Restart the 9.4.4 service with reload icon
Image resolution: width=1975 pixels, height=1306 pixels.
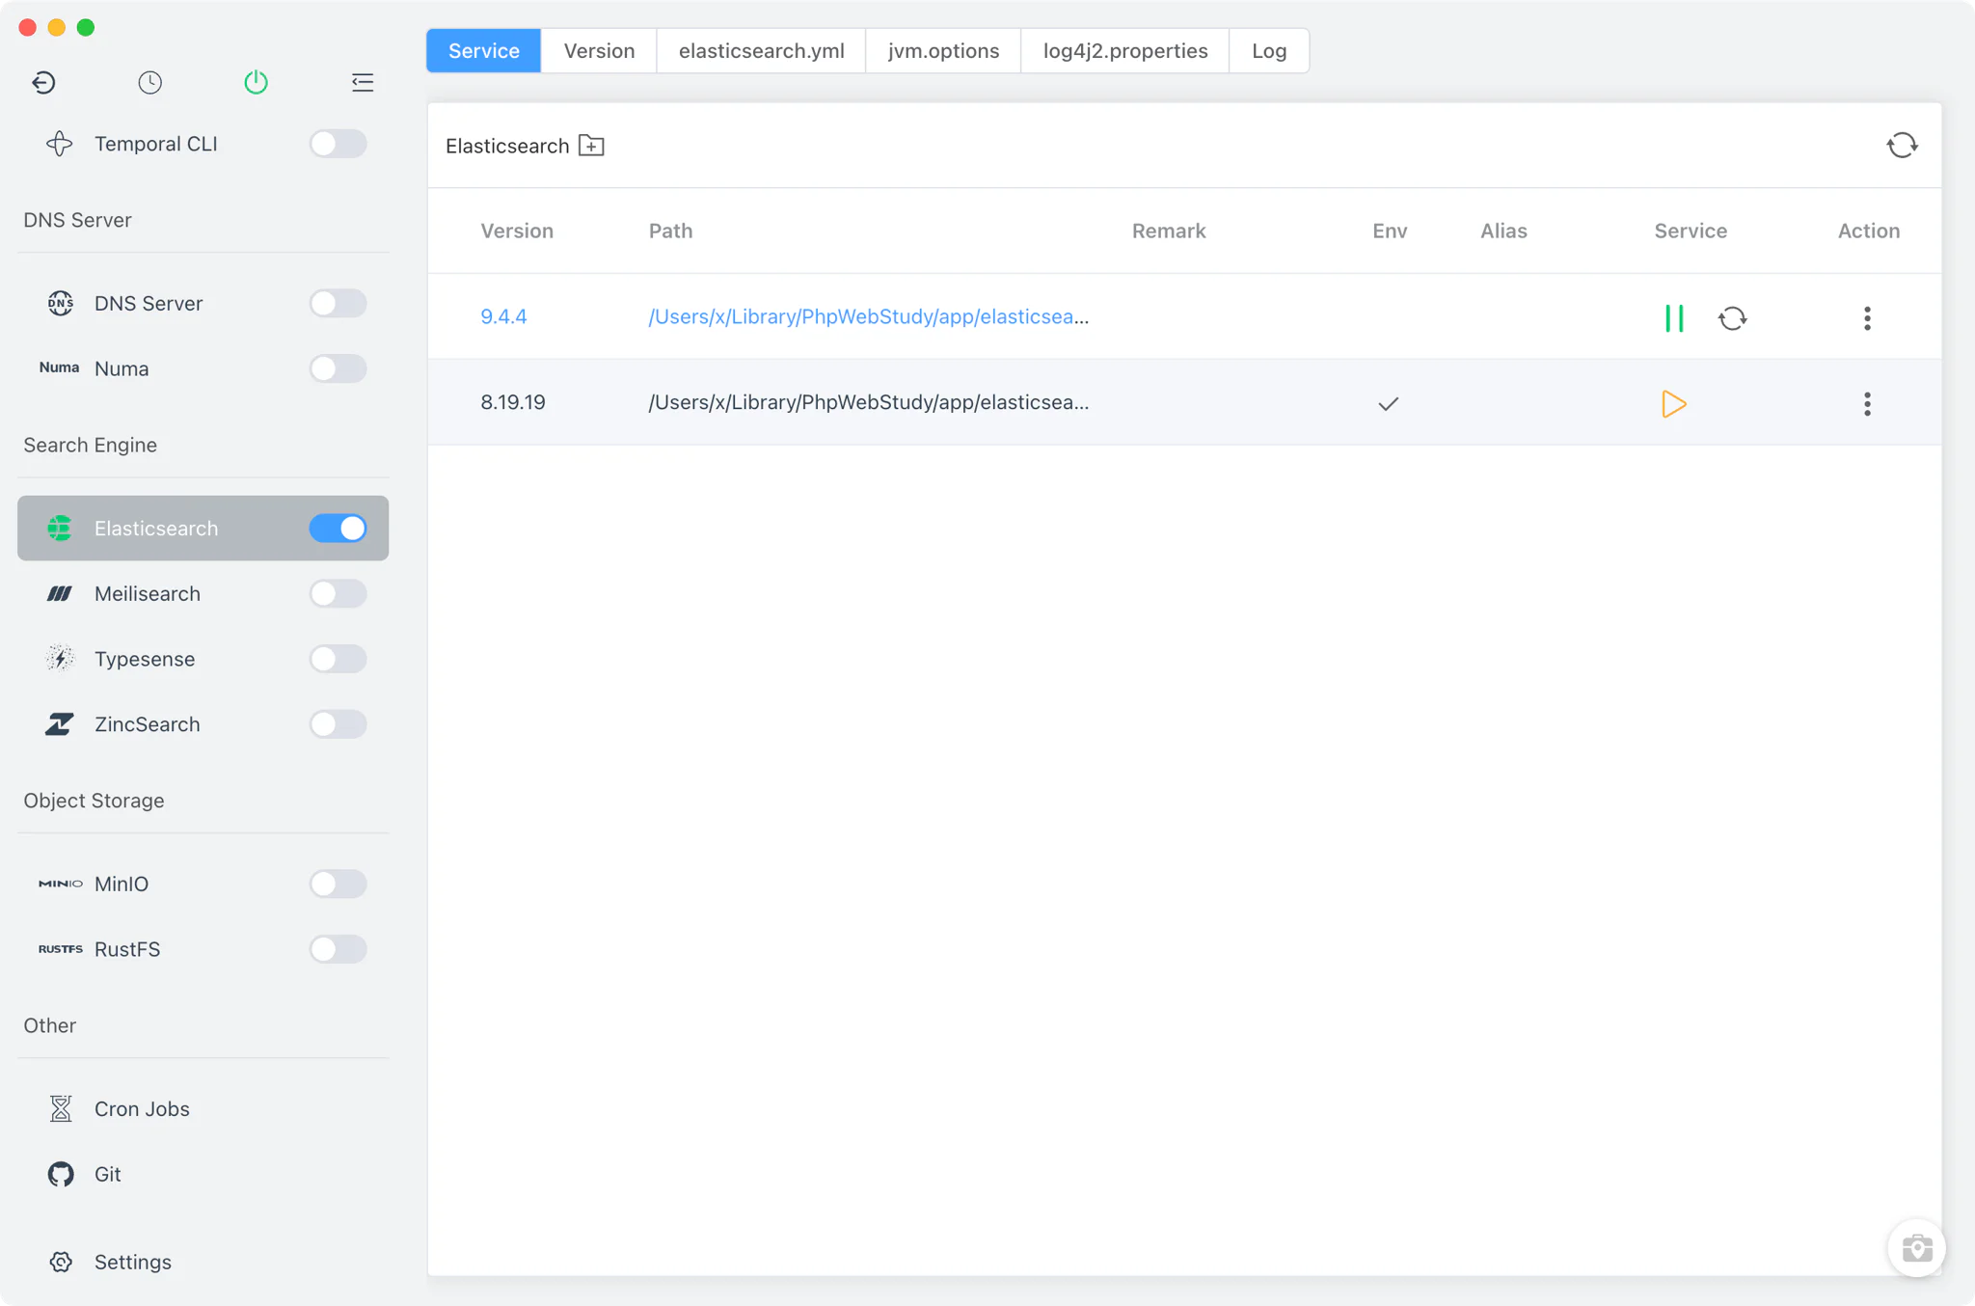click(x=1732, y=318)
